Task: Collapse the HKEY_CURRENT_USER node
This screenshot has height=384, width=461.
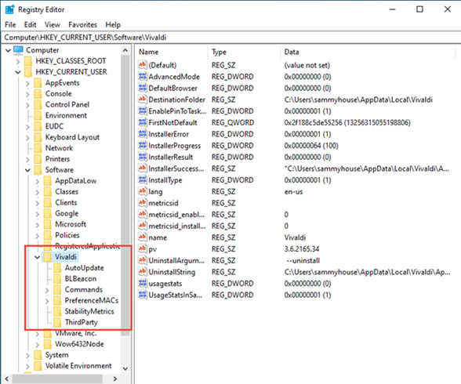Action: coord(18,72)
